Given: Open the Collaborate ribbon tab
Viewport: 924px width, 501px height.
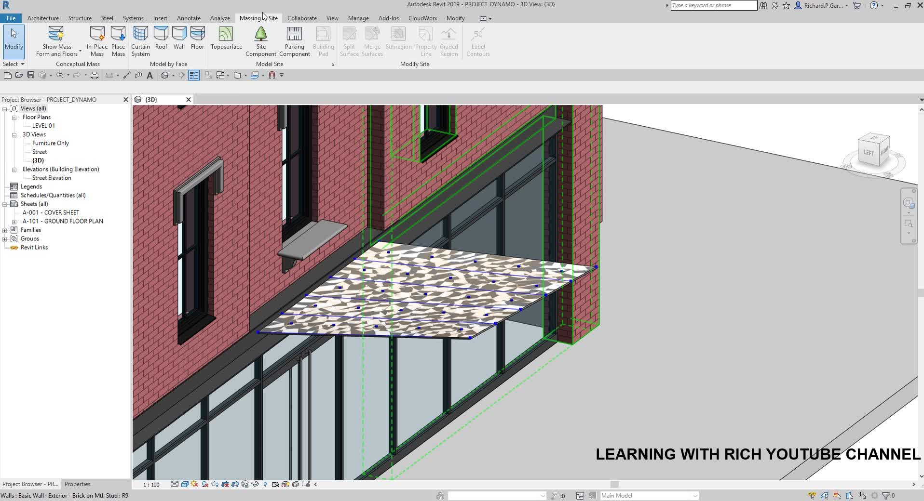Looking at the screenshot, I should [301, 18].
